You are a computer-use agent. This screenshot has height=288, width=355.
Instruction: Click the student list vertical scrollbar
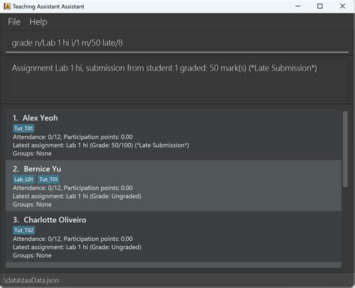[x=345, y=149]
